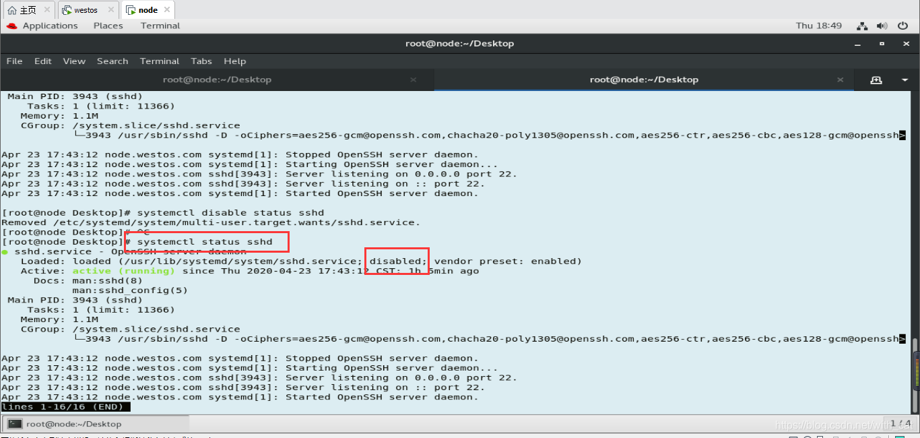920x438 pixels.
Task: Click the home icon on 主页 tab
Action: pos(11,10)
